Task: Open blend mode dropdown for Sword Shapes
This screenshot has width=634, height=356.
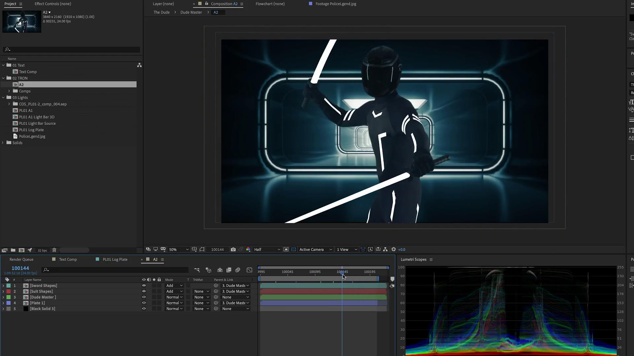Action: [x=174, y=286]
